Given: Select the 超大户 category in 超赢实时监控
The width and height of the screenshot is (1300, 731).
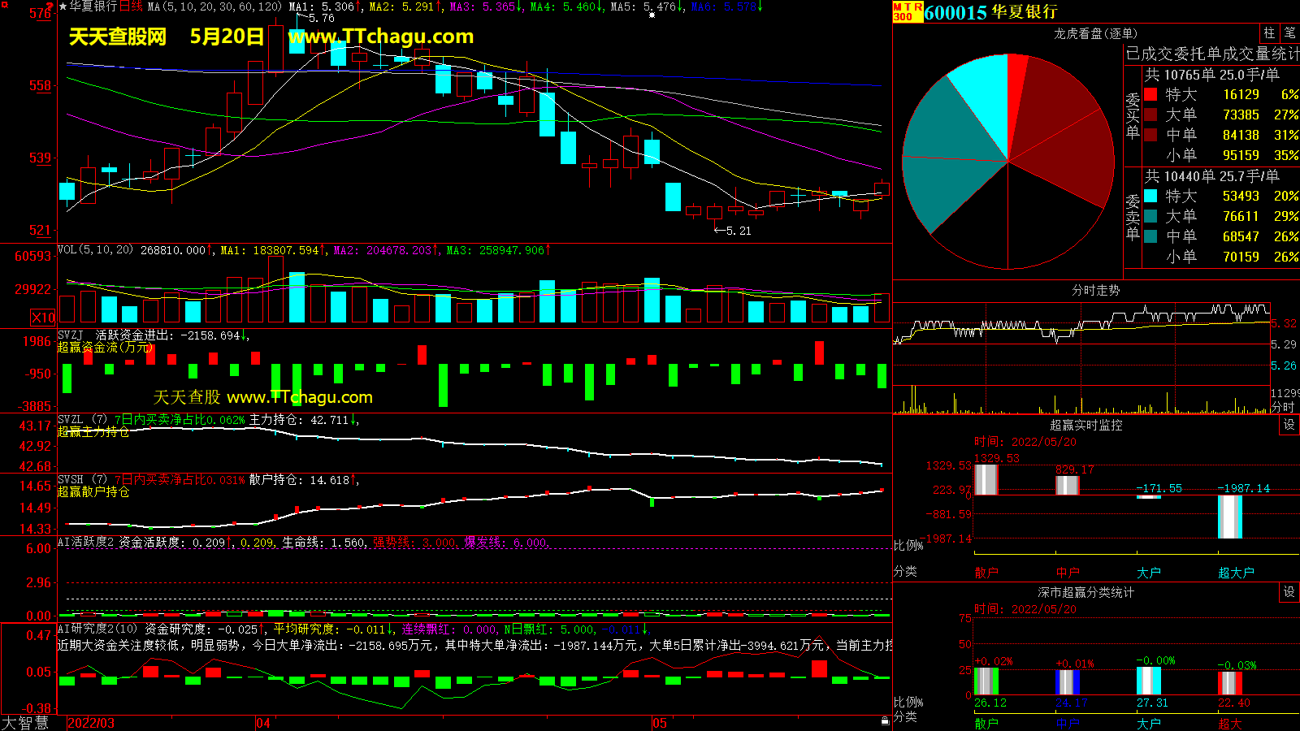Looking at the screenshot, I should (1236, 573).
